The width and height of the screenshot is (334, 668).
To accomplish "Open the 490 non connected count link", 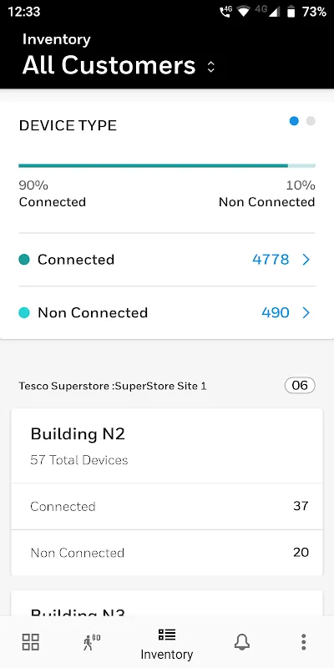I will (x=276, y=313).
